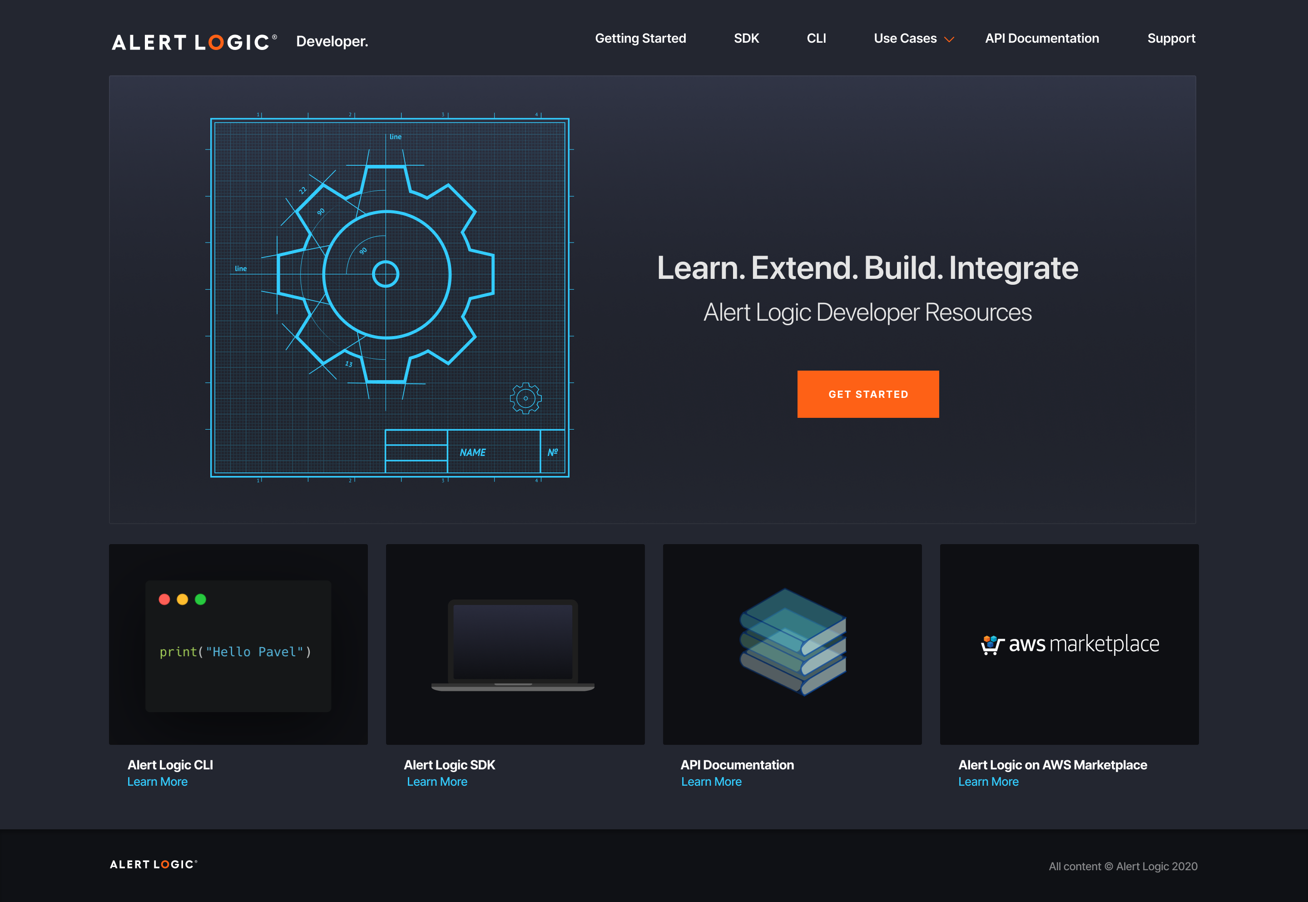Click the Alert Logic header logo
The image size is (1308, 902).
click(194, 42)
